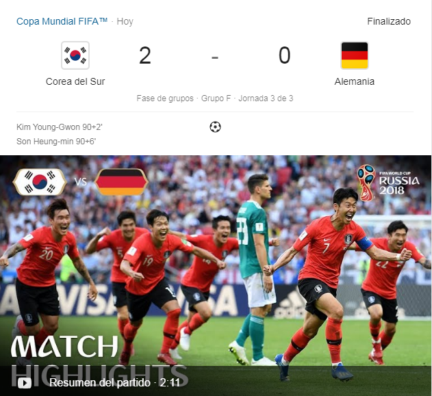Click the Hoy date label
The width and height of the screenshot is (432, 396).
(125, 21)
